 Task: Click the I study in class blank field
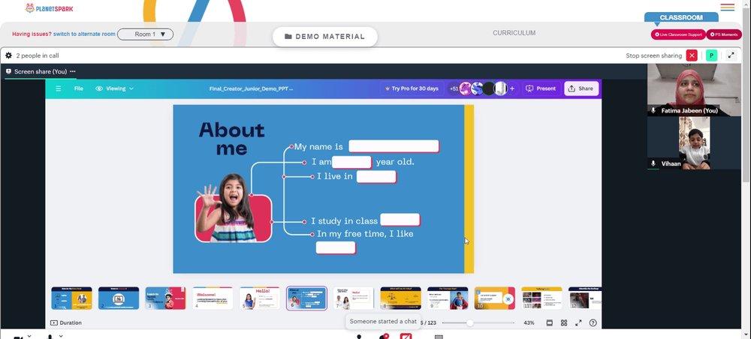pos(400,220)
